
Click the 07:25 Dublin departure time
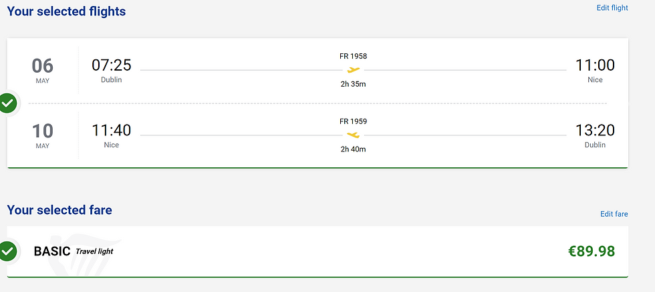coord(112,65)
